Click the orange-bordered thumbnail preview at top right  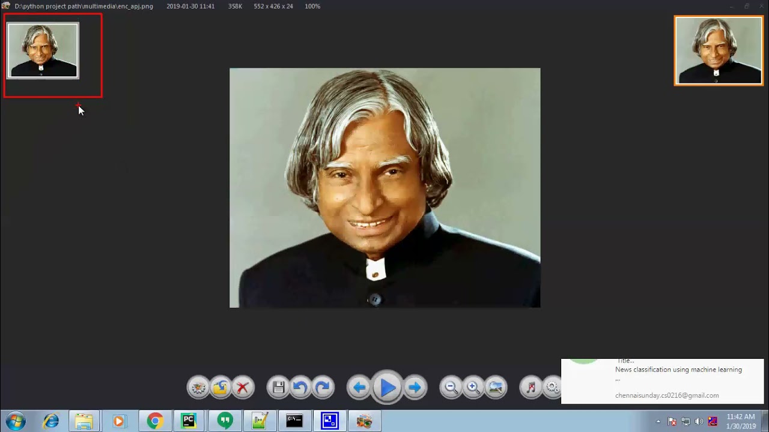[719, 51]
